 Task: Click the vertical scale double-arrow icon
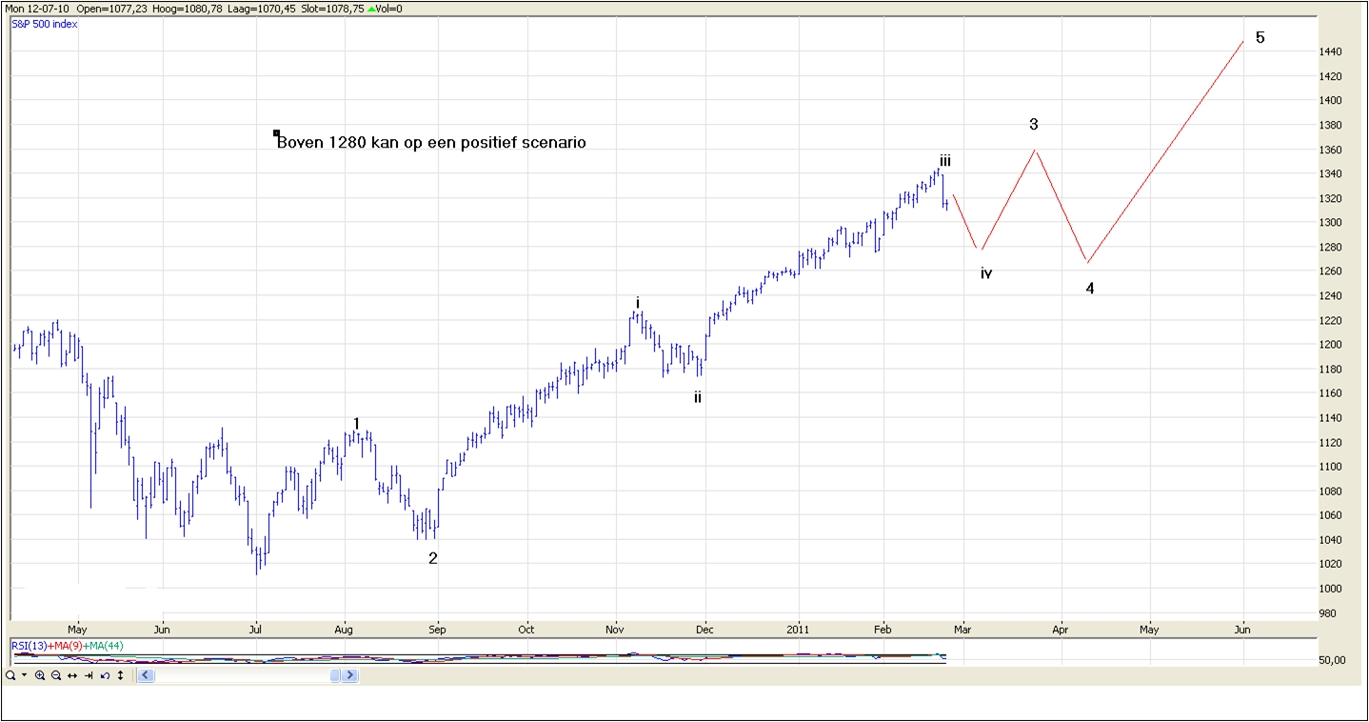click(120, 675)
